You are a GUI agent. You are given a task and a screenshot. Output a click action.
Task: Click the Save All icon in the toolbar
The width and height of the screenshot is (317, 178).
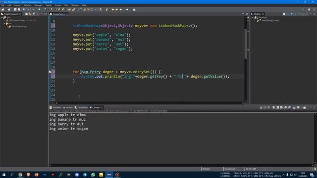click(19, 9)
